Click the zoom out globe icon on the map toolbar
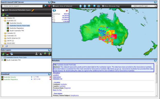This screenshot has height=99, width=160. click(x=85, y=6)
